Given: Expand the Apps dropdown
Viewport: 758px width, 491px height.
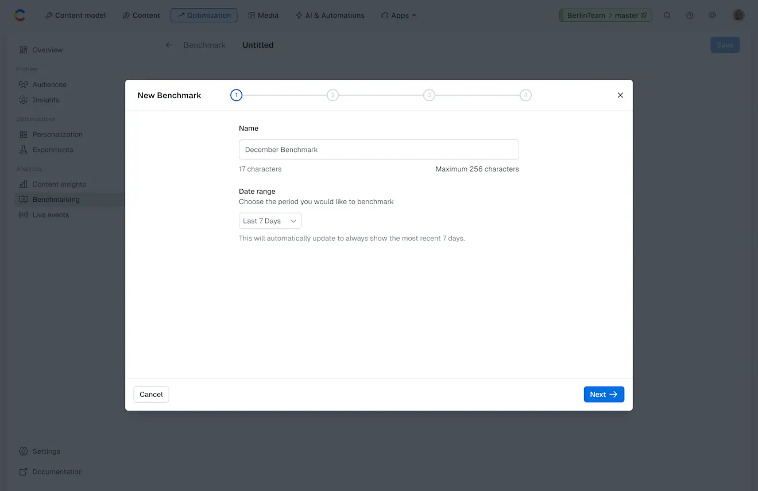Looking at the screenshot, I should (399, 15).
